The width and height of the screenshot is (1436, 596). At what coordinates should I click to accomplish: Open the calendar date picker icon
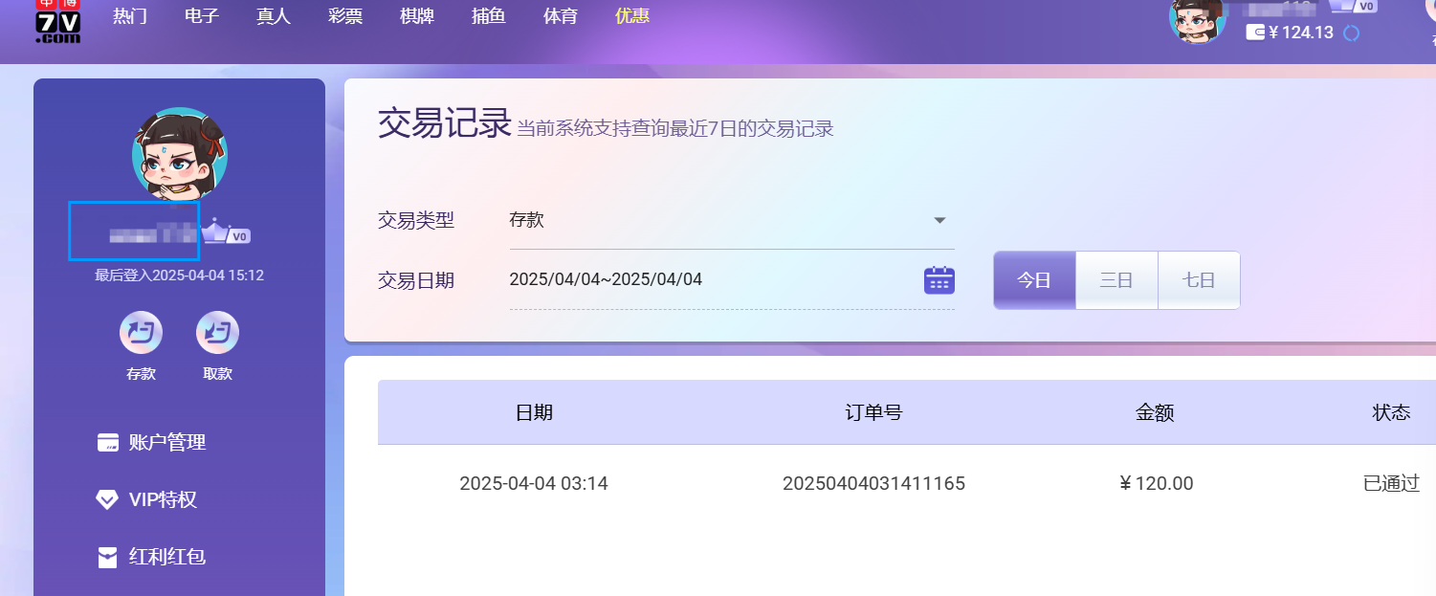click(939, 280)
